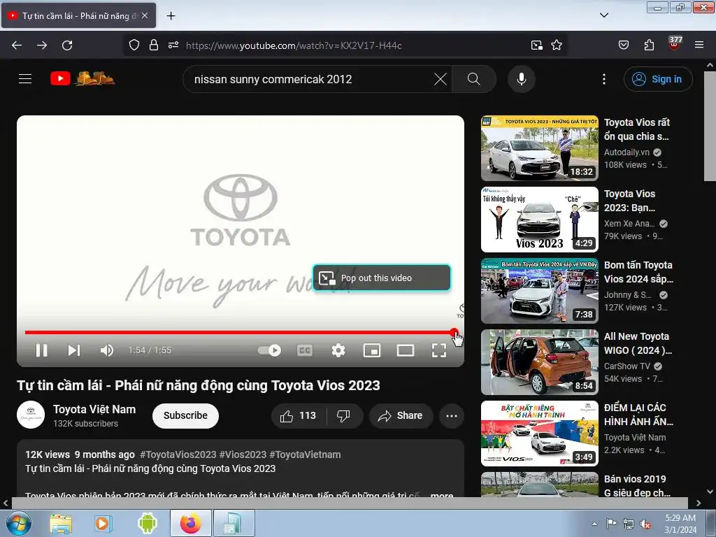Open the 8:54 Toyota WIGO thumbnail
716x537 pixels.
[x=539, y=362]
